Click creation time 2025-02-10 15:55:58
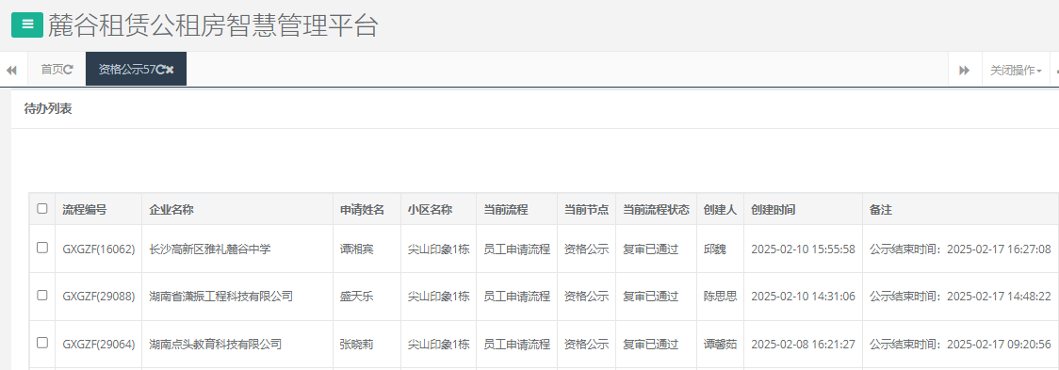The width and height of the screenshot is (1059, 370). point(803,249)
